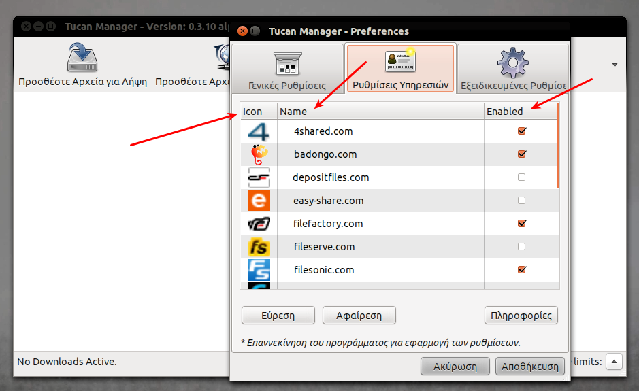The width and height of the screenshot is (639, 391).
Task: Close the main Tucan Manager window
Action: tap(26, 27)
